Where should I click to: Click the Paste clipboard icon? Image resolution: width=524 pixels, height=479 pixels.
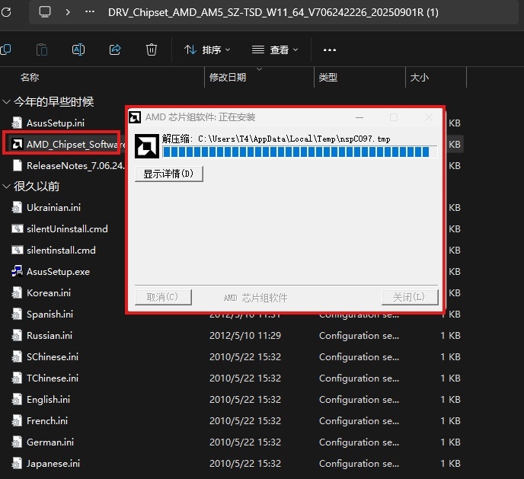[42, 49]
